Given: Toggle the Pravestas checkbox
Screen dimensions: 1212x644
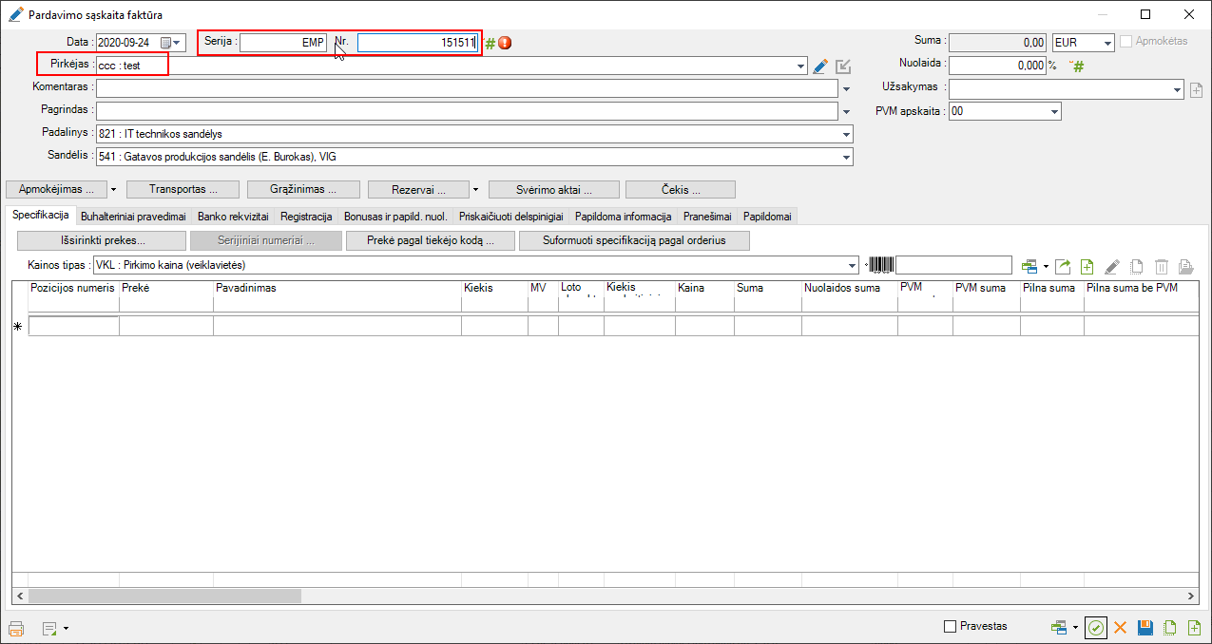Looking at the screenshot, I should (950, 627).
